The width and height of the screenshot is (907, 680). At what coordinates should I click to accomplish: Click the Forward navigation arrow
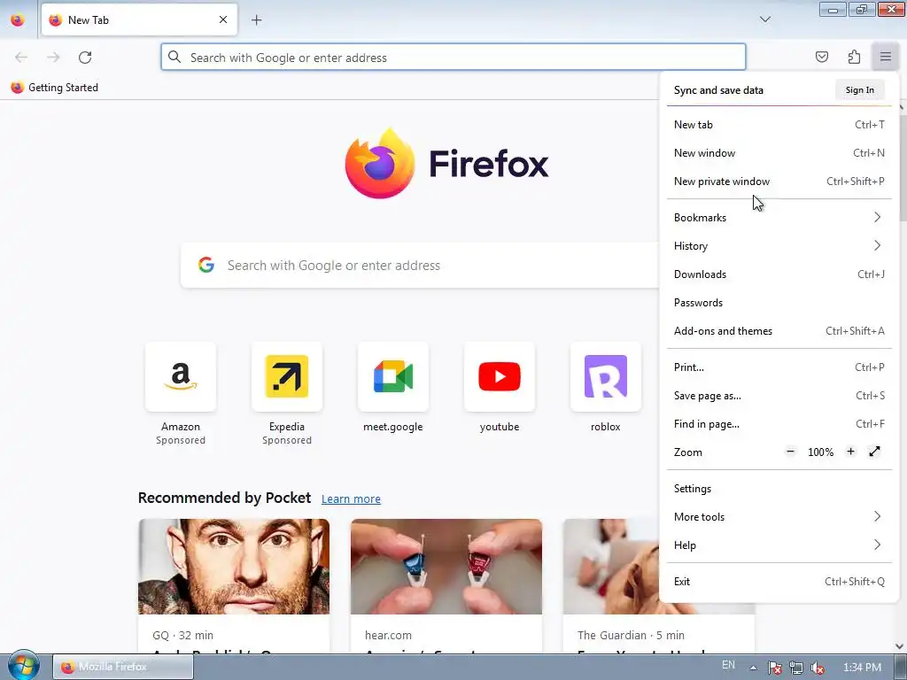53,58
